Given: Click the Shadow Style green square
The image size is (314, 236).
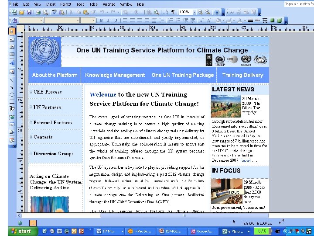Looking at the screenshot, I should tap(272, 20).
